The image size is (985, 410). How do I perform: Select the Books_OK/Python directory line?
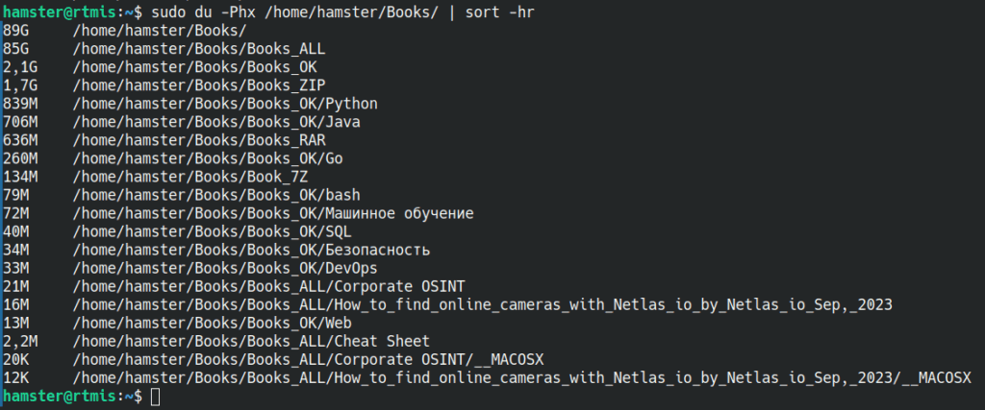225,104
